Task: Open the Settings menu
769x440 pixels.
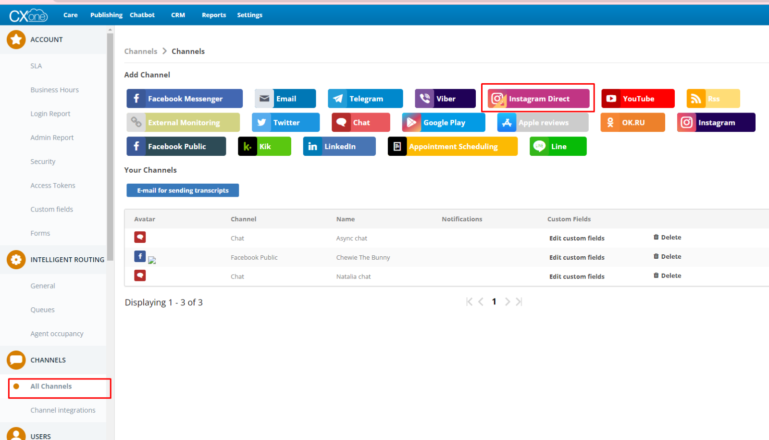Action: tap(249, 15)
